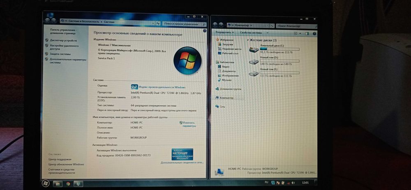Image resolution: width=411 pixels, height=190 pixels.
Task: Click the C: drive free space bar
Action: point(279,49)
